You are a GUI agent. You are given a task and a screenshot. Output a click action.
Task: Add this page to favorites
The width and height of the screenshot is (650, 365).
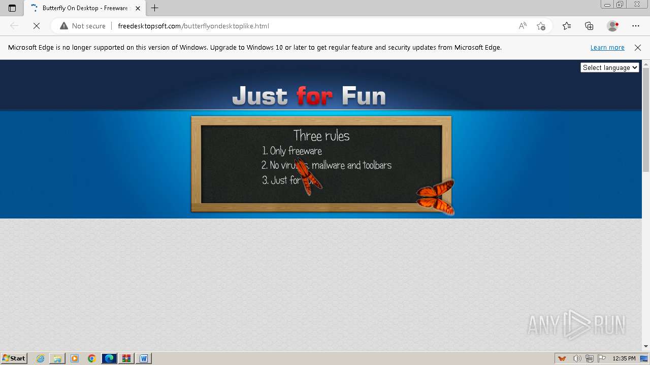click(541, 26)
